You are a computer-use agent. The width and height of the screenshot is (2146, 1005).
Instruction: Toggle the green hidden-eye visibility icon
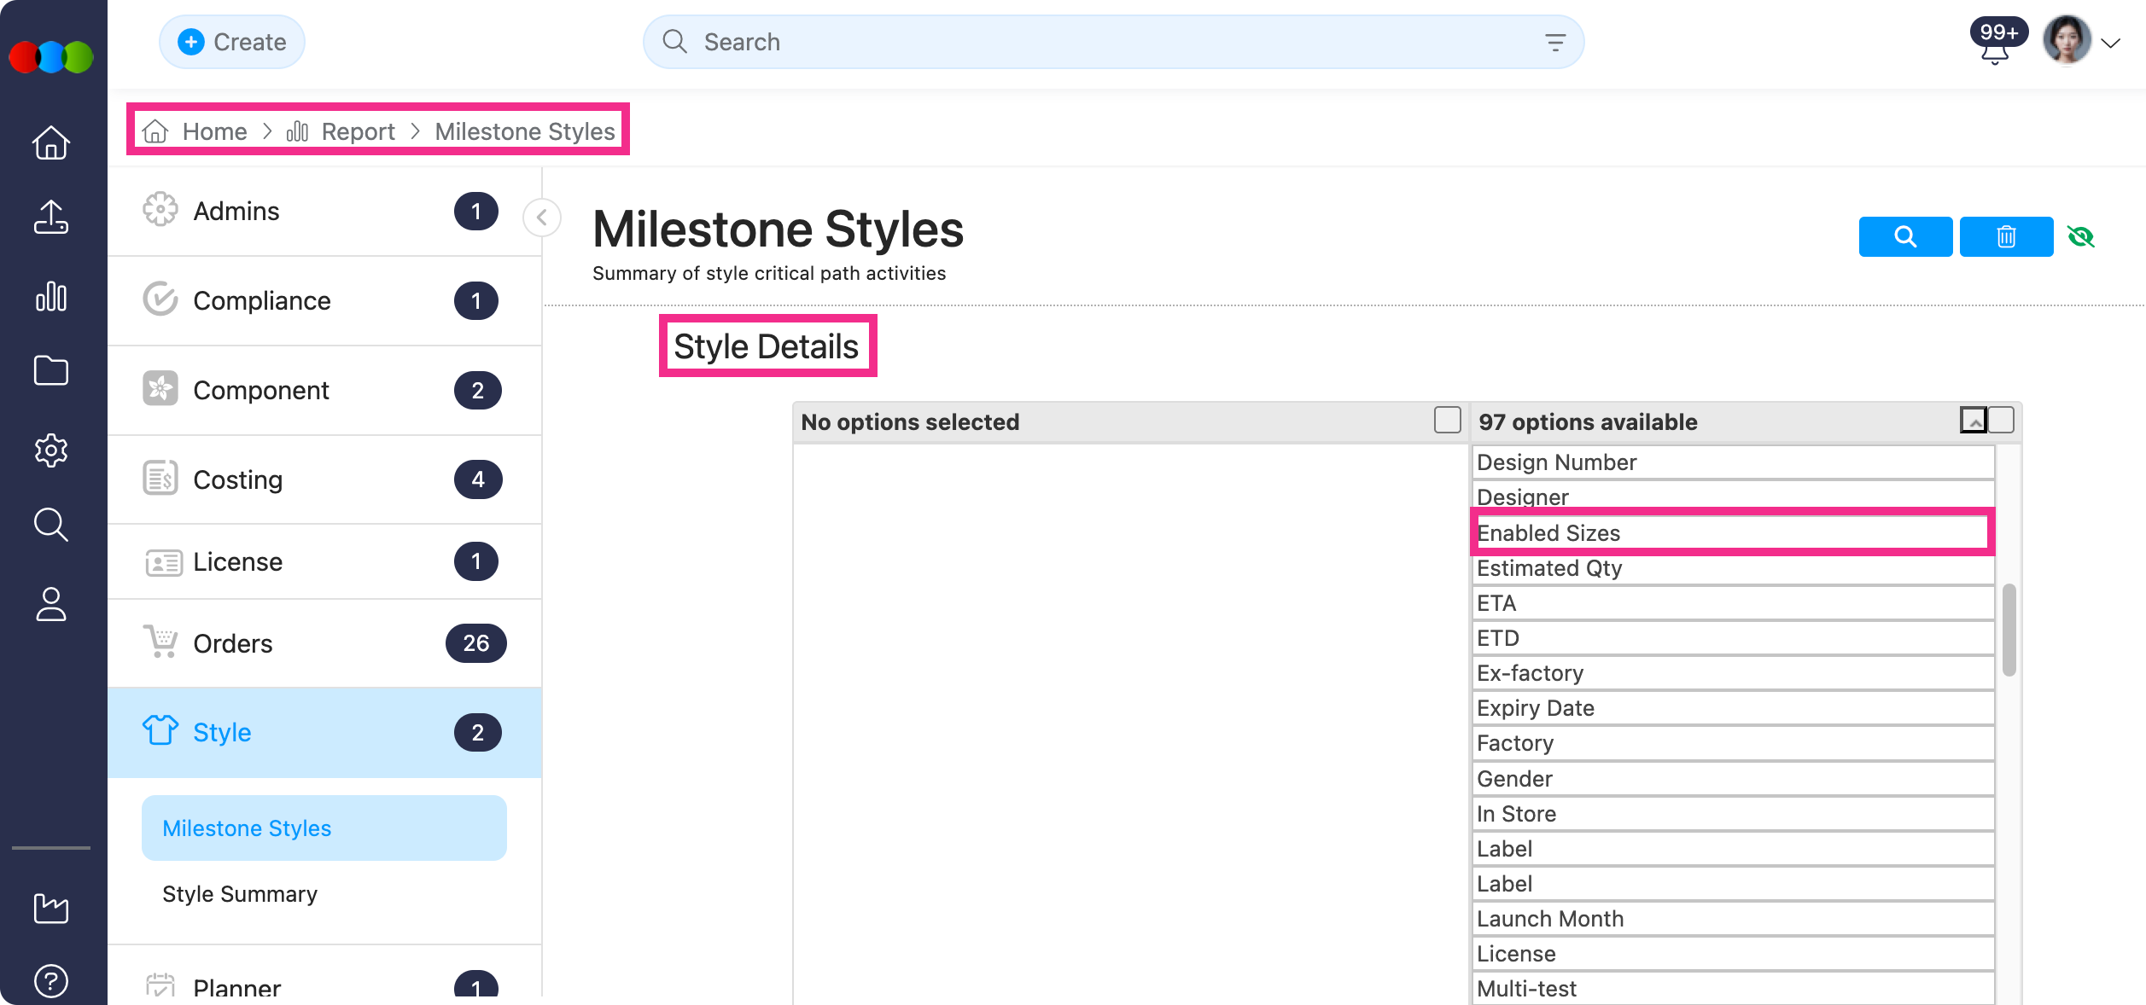click(2081, 236)
